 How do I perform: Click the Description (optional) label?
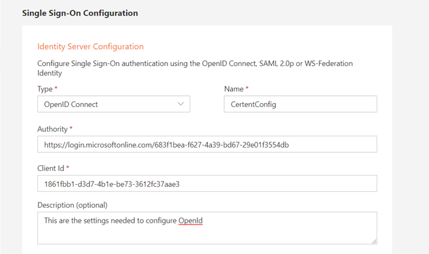(72, 205)
